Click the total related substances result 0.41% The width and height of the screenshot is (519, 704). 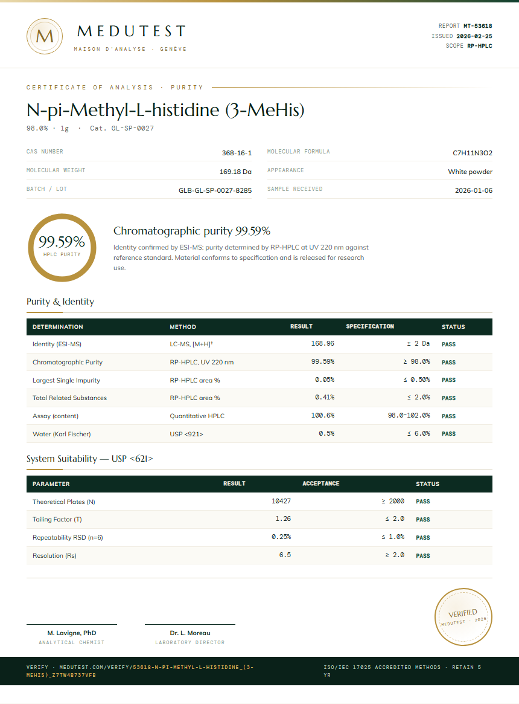(325, 398)
